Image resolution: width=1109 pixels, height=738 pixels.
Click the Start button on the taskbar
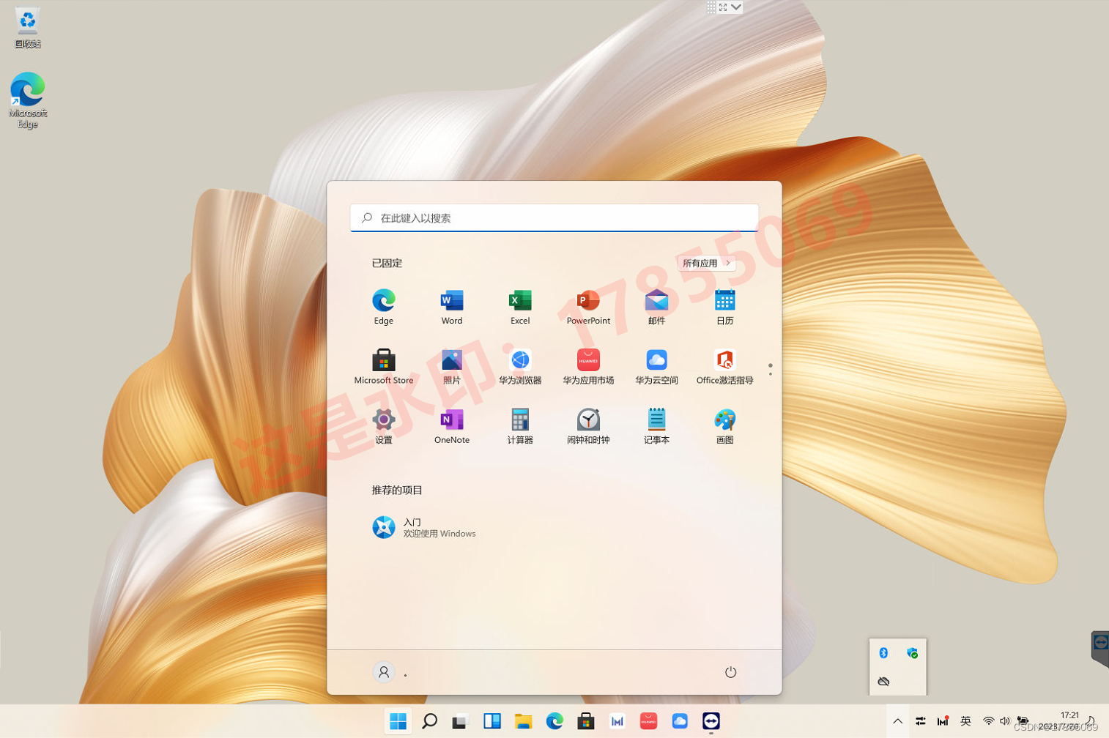click(398, 721)
